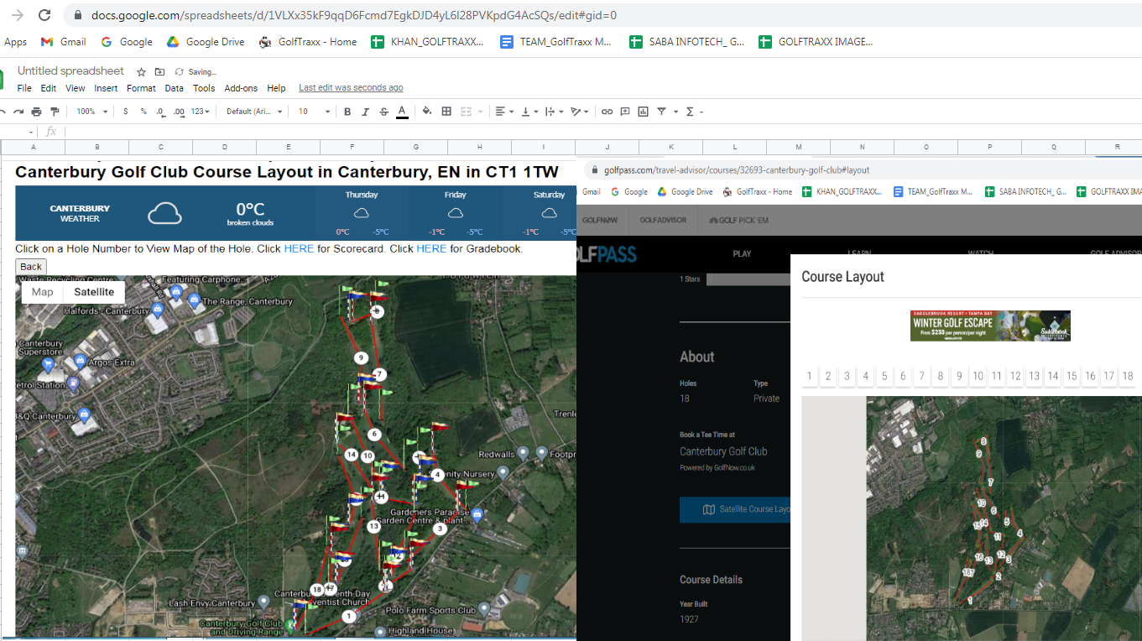The width and height of the screenshot is (1142, 641).
Task: Open 'Last edit was seconds ago' link
Action: (351, 88)
